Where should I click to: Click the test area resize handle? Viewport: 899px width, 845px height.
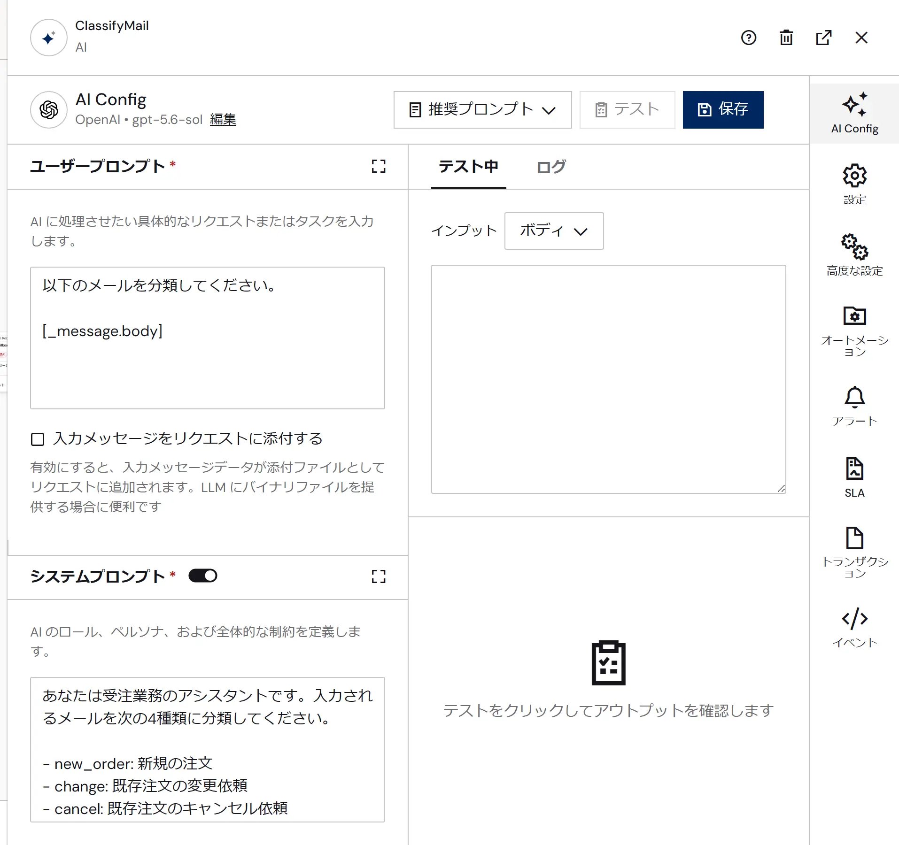[781, 488]
